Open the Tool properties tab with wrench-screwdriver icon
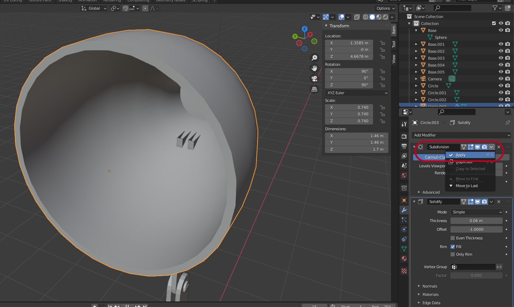 (x=404, y=124)
